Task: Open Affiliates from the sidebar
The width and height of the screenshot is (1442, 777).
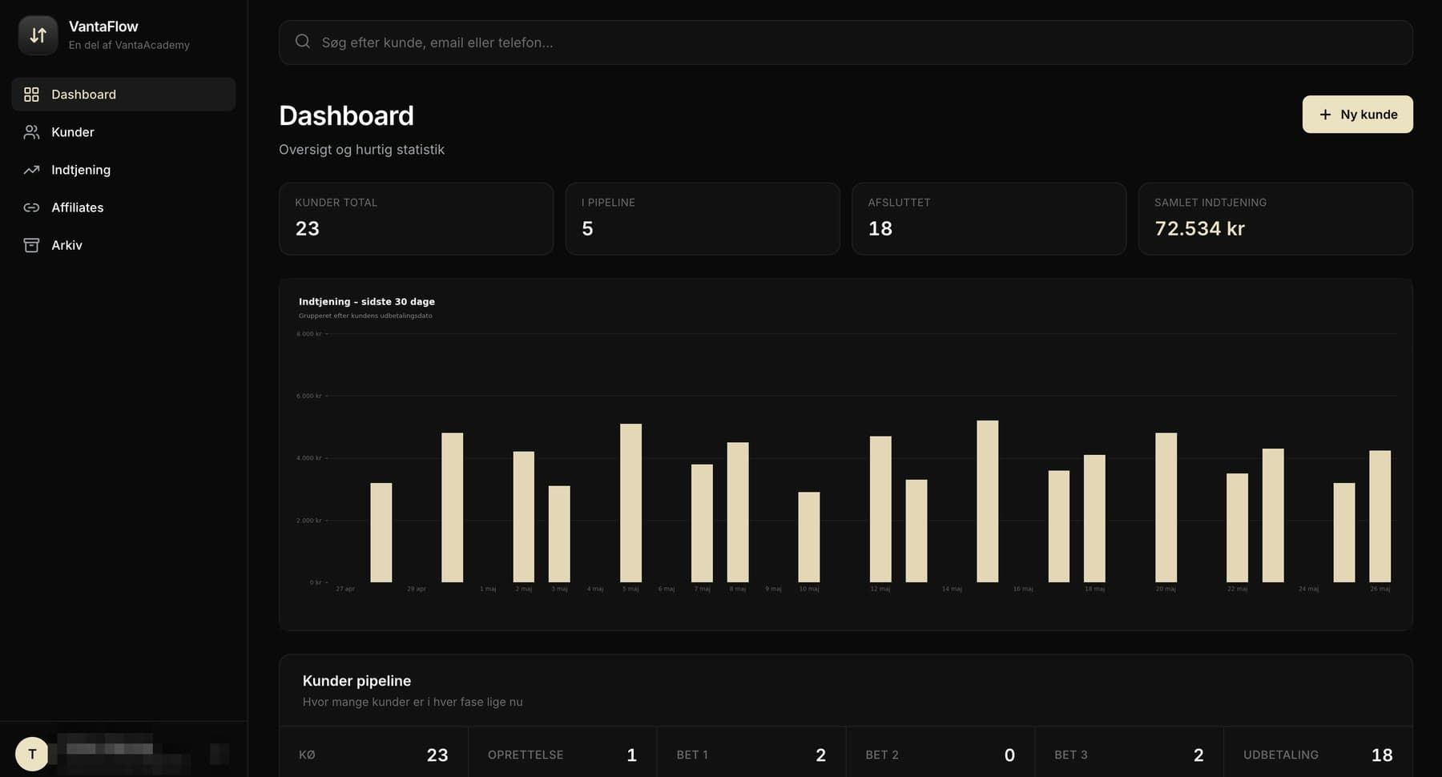Action: tap(123, 207)
